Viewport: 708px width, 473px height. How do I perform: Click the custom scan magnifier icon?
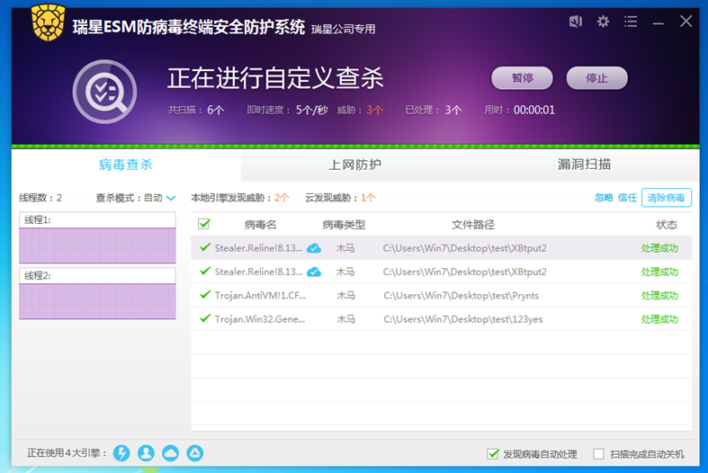point(104,92)
